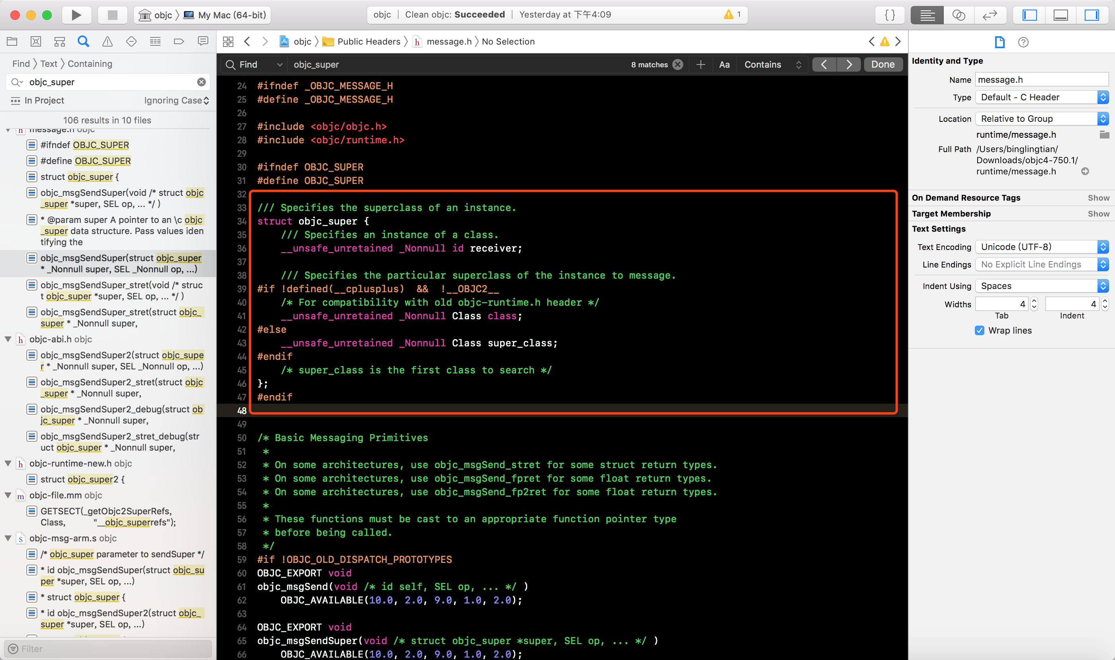Screen dimensions: 1115x660
Task: Open the Breakpoint navigator icon
Action: point(179,41)
